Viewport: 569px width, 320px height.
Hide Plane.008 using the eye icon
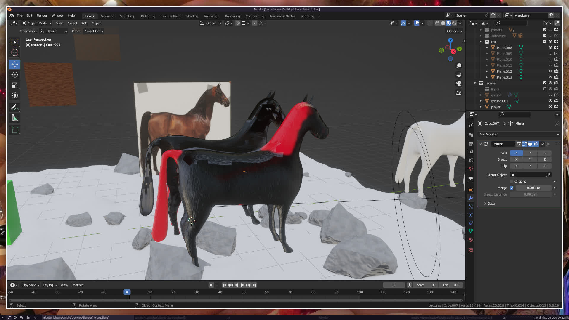550,48
